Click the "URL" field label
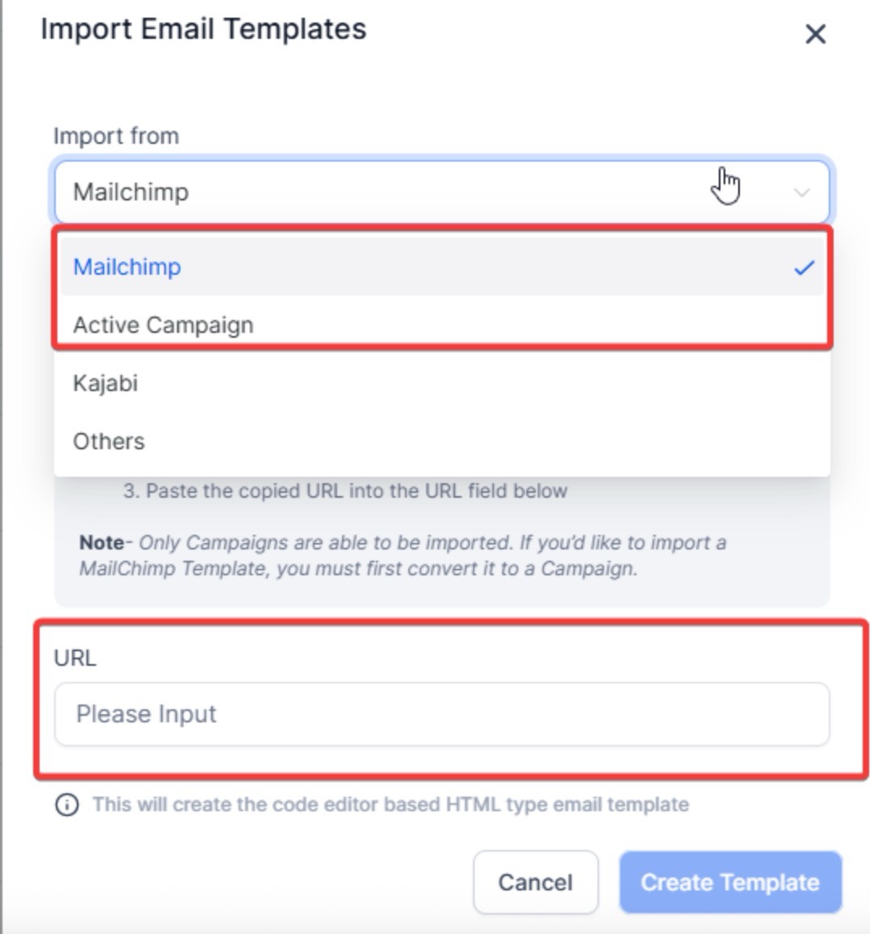The height and width of the screenshot is (934, 870). [75, 658]
